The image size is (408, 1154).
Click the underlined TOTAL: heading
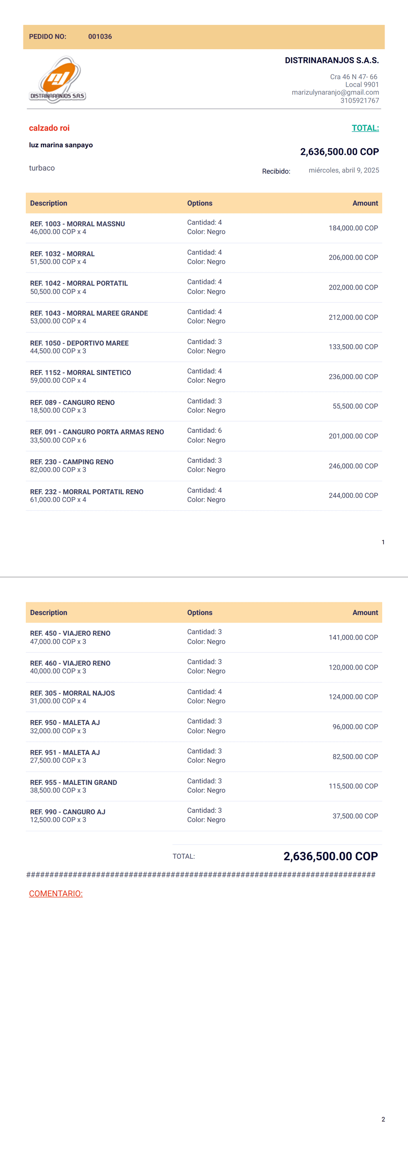(x=365, y=128)
